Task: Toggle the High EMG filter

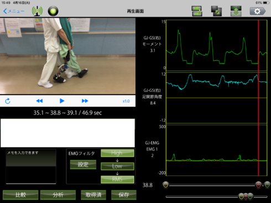Action: 117,153
